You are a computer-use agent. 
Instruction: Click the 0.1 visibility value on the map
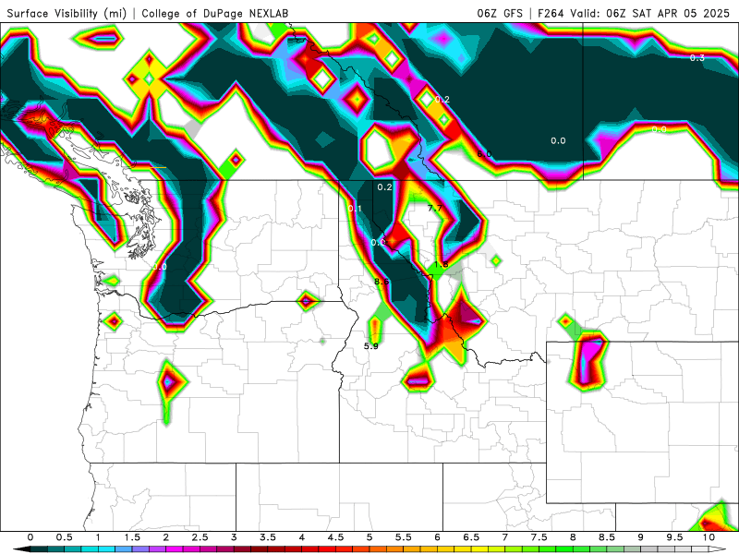tap(355, 209)
